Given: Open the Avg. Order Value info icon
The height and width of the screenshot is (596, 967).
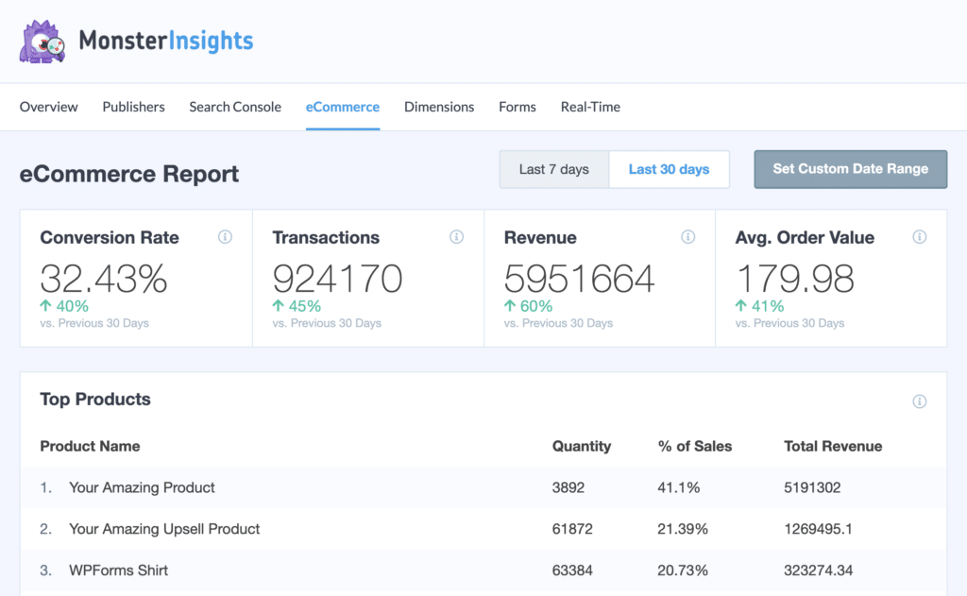Looking at the screenshot, I should coord(920,237).
